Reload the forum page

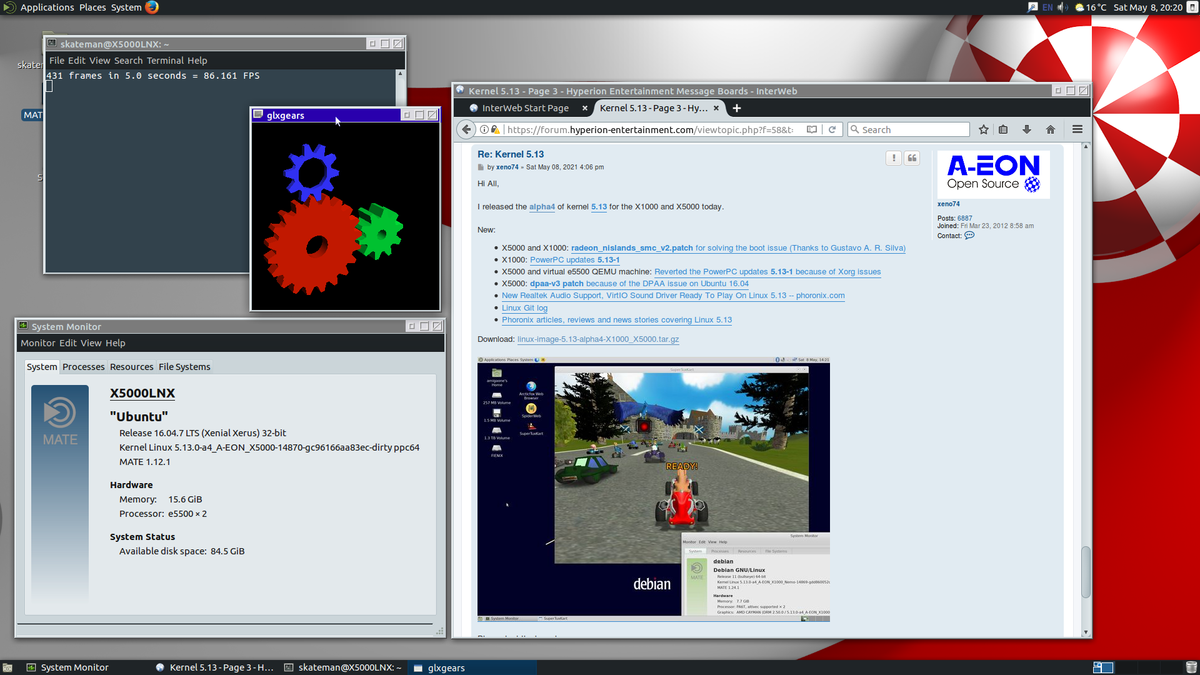pos(832,129)
